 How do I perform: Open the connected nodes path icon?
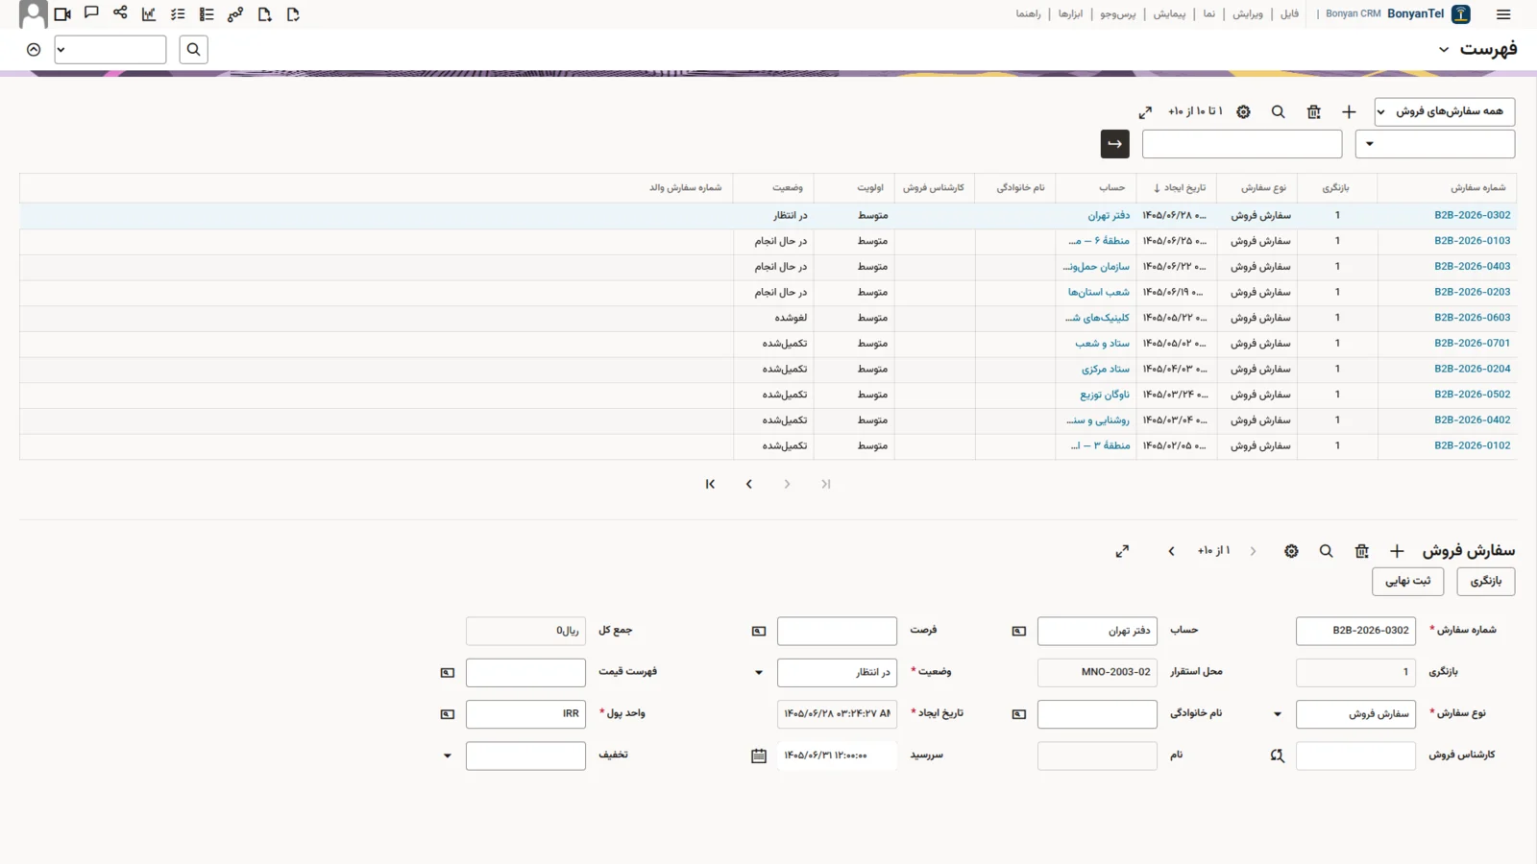[235, 14]
